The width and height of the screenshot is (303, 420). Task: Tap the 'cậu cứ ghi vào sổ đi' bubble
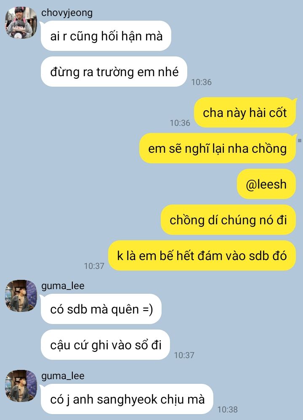coord(105,345)
